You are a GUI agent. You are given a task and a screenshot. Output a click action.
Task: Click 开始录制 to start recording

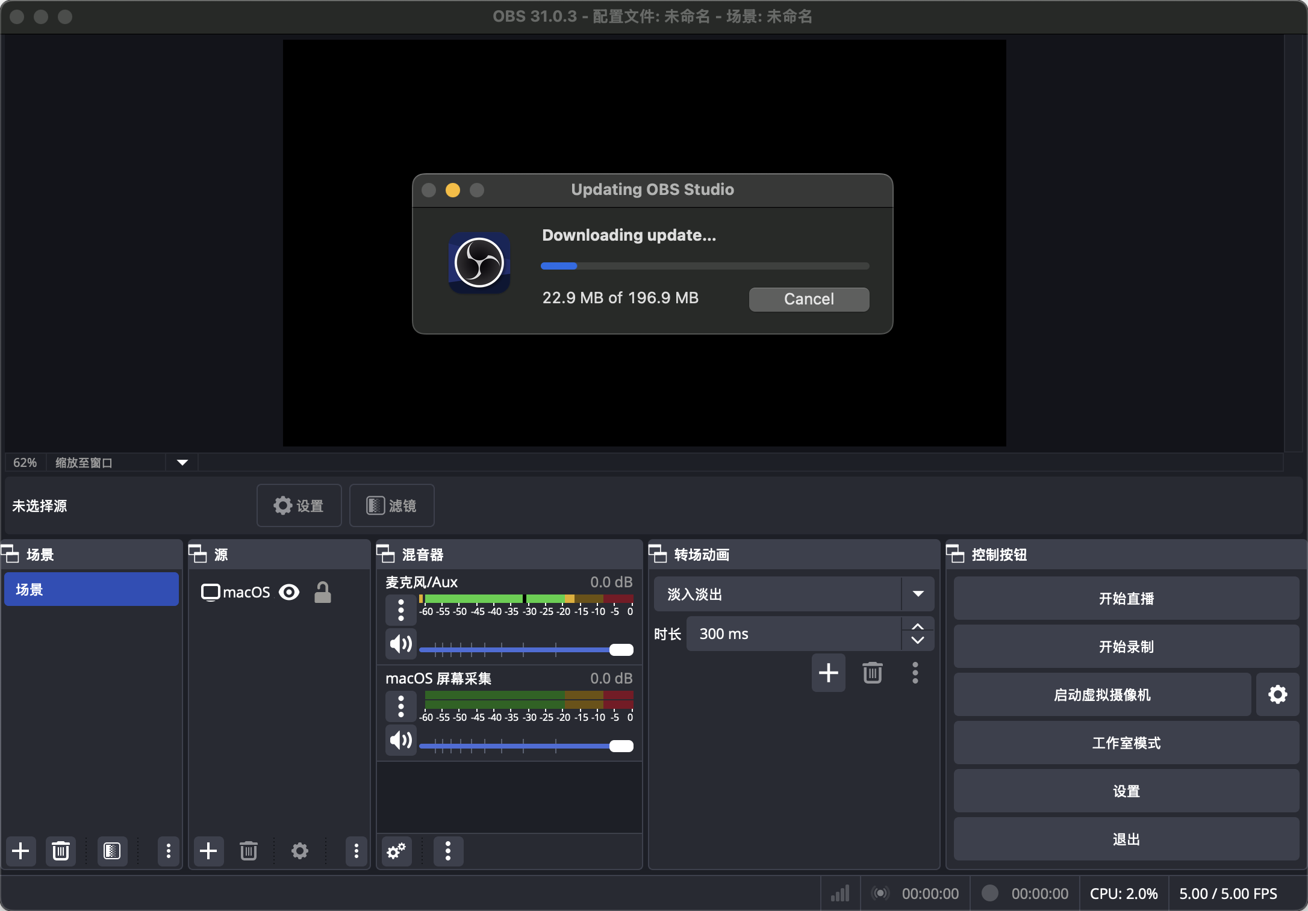point(1126,646)
